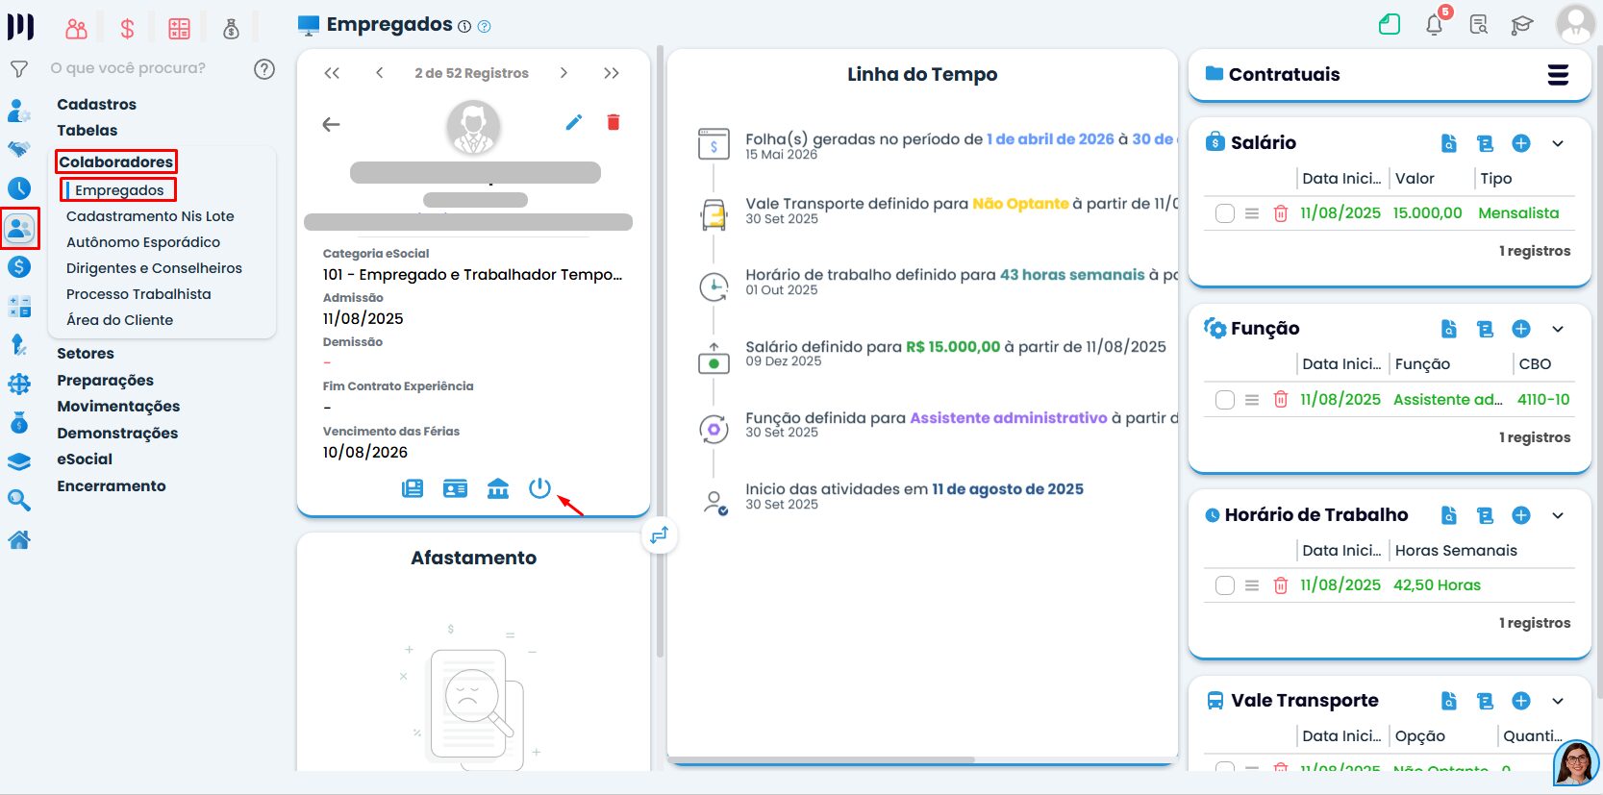Open the Tabelas menu
The width and height of the screenshot is (1603, 795).
(x=87, y=131)
